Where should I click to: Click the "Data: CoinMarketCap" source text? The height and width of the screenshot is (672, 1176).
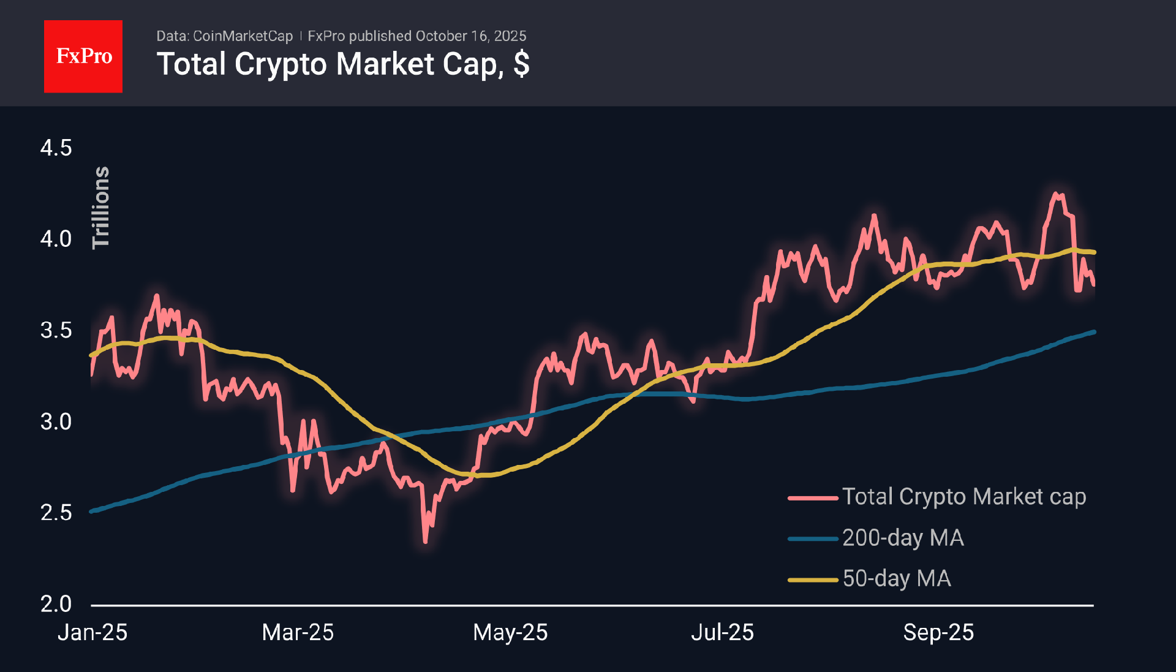224,36
